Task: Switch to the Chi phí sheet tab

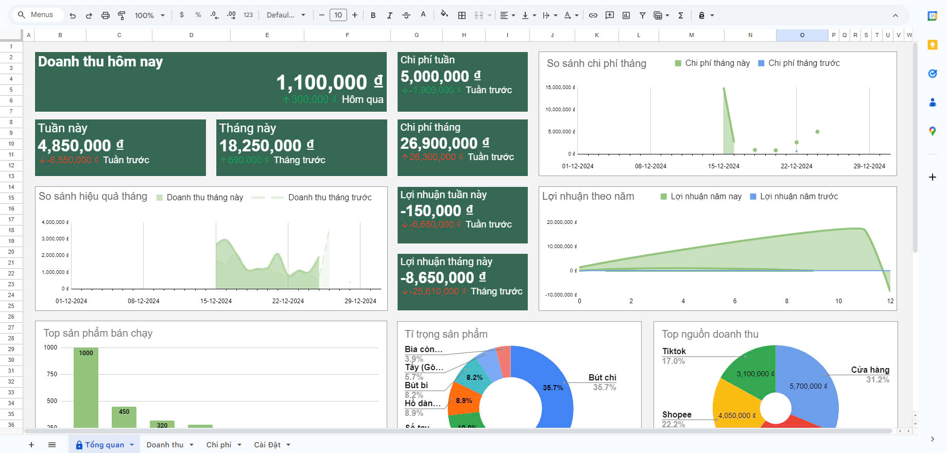Action: click(x=218, y=445)
